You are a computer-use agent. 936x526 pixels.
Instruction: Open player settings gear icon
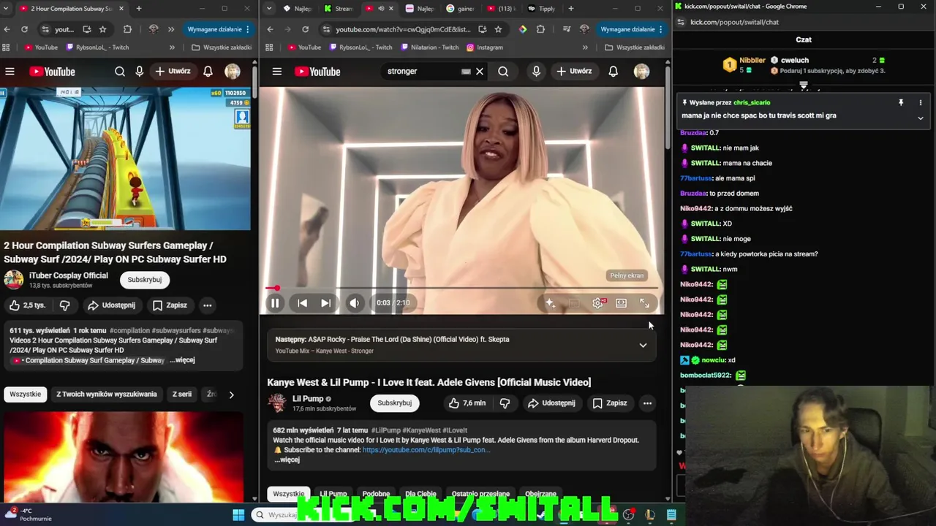598,303
